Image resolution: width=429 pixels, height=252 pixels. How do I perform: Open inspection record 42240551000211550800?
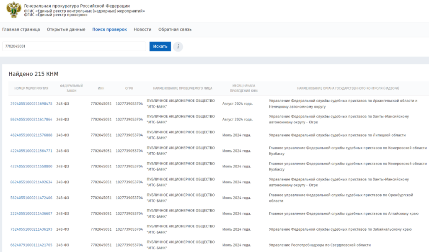click(x=31, y=167)
